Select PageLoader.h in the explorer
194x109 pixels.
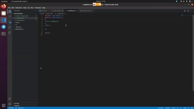click(x=25, y=20)
